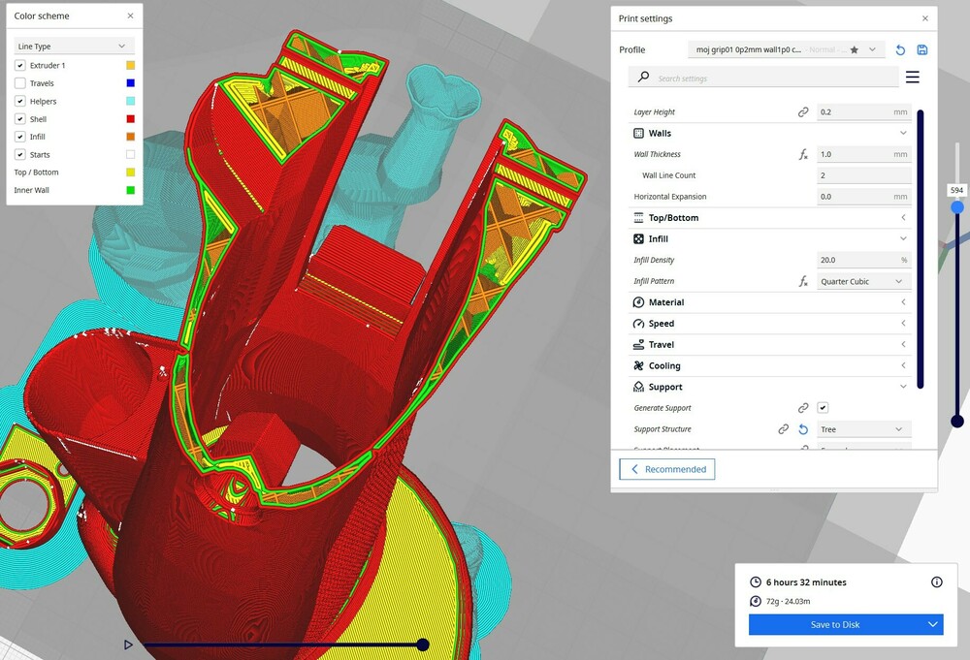Screen dimensions: 970x660
Task: Open the print time info icon
Action: [x=937, y=582]
